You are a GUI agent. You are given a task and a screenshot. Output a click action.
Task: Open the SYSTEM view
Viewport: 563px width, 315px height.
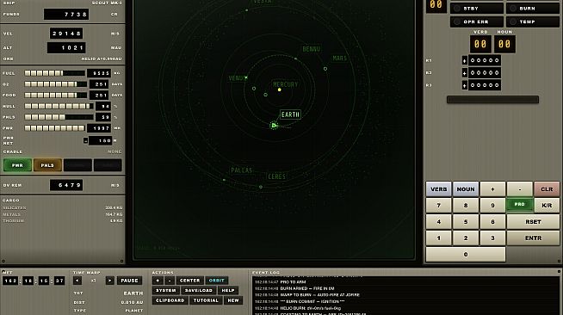coord(166,290)
